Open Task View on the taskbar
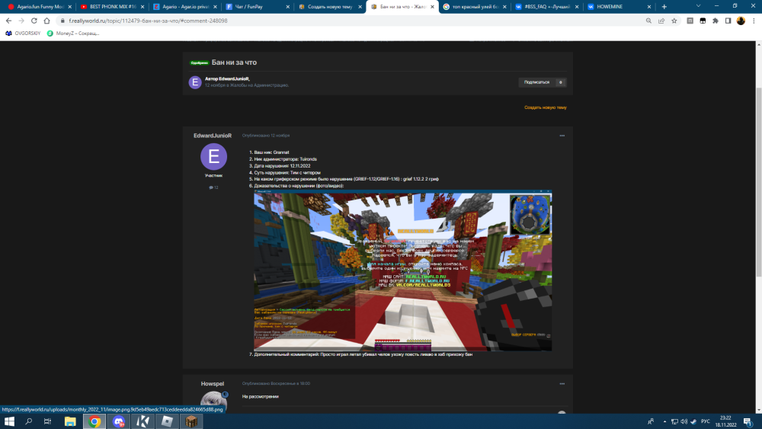The height and width of the screenshot is (429, 762). (x=47, y=421)
